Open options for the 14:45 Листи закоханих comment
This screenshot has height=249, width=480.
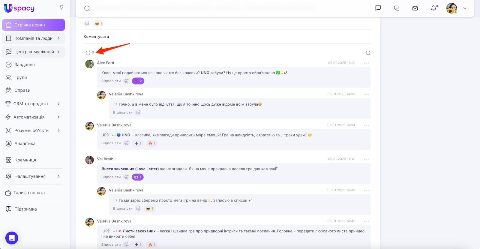(x=366, y=221)
